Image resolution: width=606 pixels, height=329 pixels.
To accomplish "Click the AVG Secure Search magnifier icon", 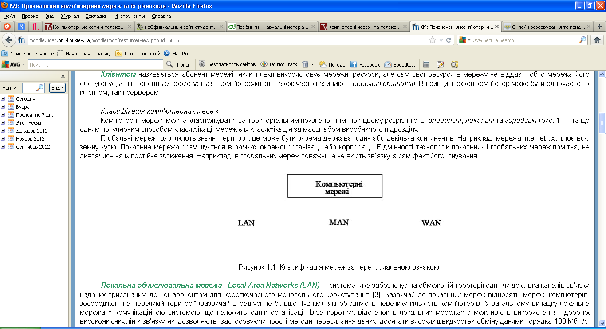I will point(582,40).
